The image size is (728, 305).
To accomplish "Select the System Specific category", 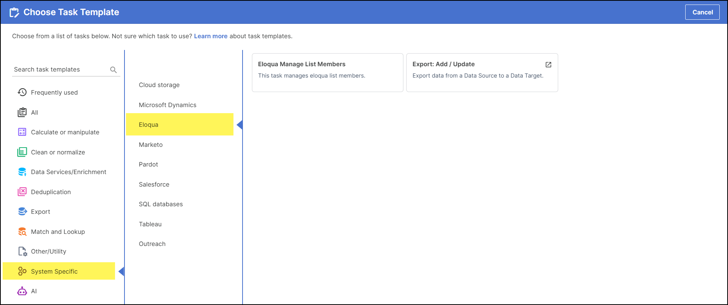I will coord(59,271).
